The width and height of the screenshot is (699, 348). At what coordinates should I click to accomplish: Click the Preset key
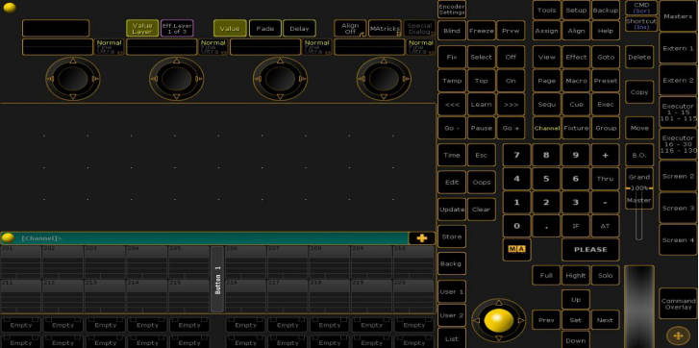click(606, 81)
